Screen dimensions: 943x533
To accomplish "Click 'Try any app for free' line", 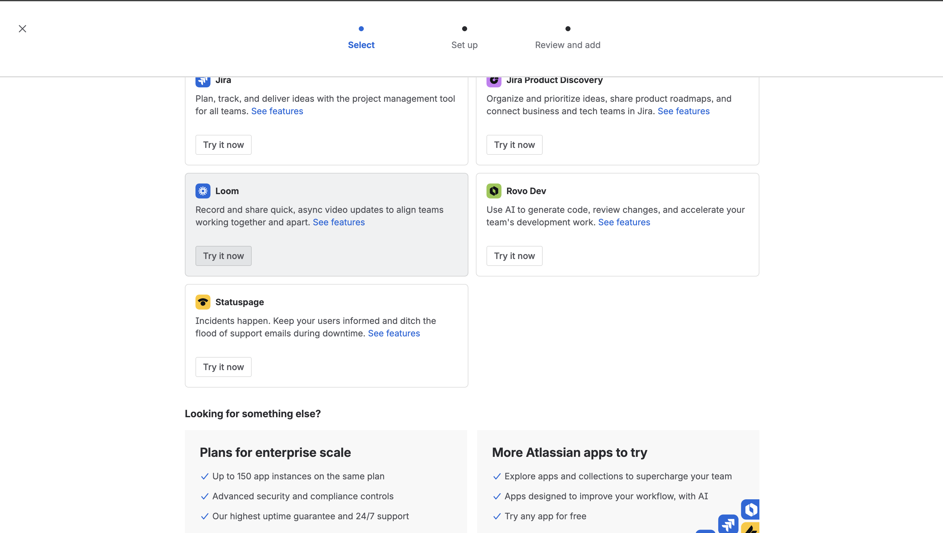I will click(x=545, y=516).
